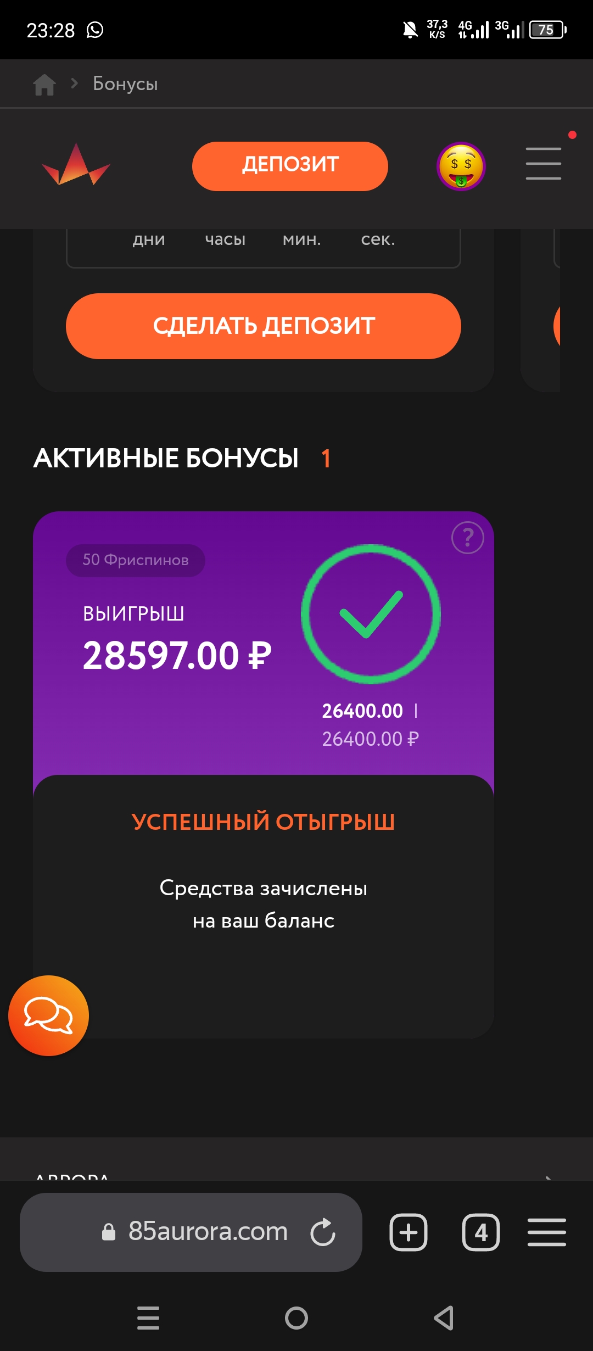
Task: Tap the 85aurora.com address bar
Action: (x=208, y=1232)
